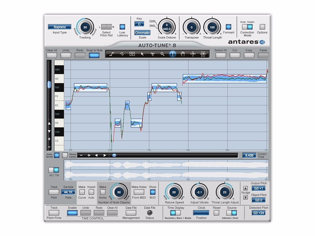This screenshot has height=236, width=315.
Task: Click the Antares logo
Action: [247, 42]
